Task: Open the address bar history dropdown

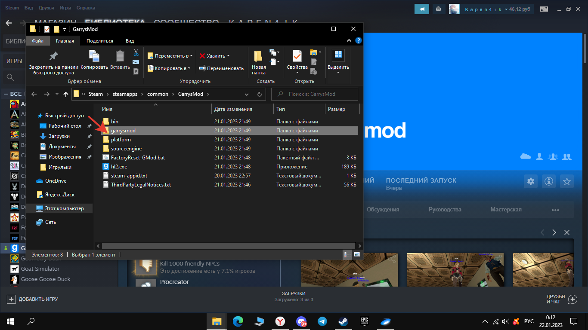Action: [247, 94]
